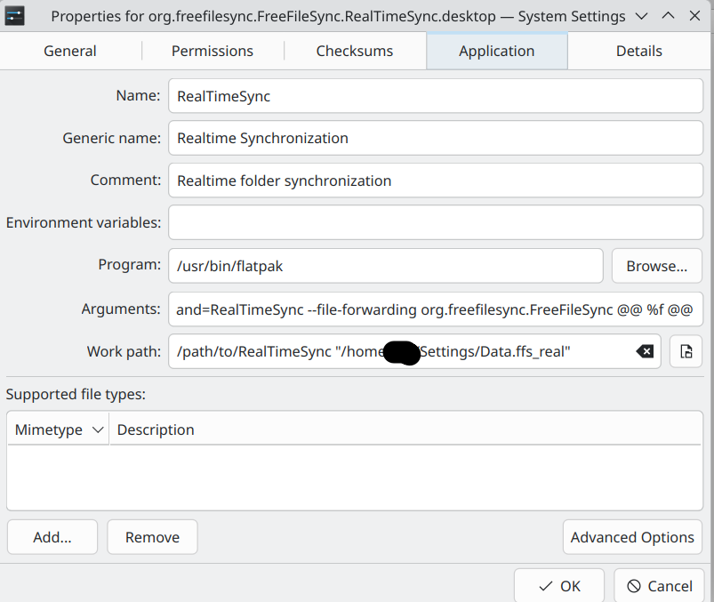The width and height of the screenshot is (714, 602).
Task: Cancel the properties dialog
Action: click(660, 586)
